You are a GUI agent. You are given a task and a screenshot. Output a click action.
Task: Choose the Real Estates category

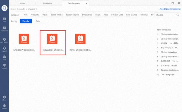pos(132,15)
